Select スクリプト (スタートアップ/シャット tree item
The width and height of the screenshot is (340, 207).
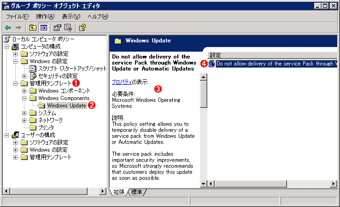72,69
